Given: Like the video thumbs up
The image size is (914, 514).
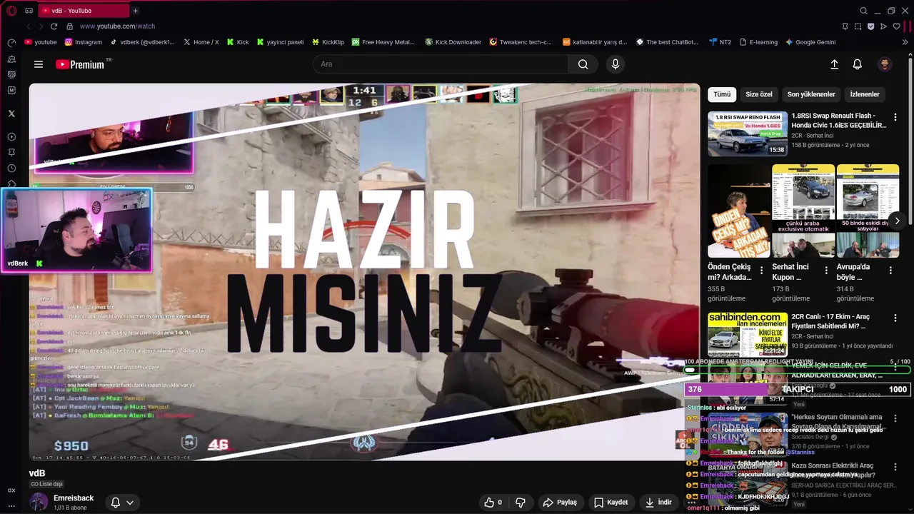Looking at the screenshot, I should click(x=493, y=503).
